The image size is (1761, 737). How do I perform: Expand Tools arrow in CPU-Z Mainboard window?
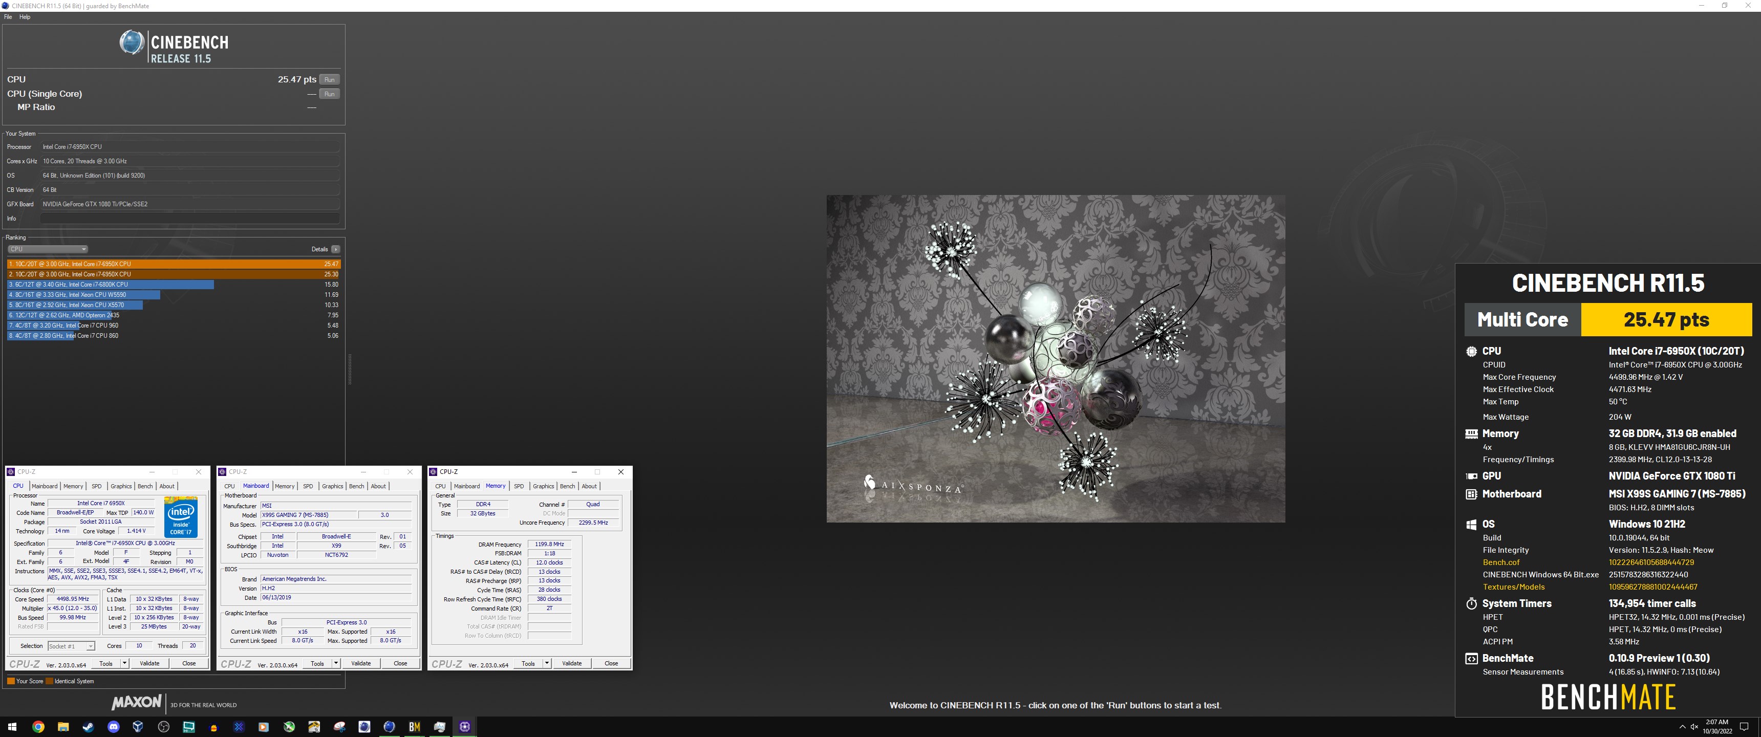pos(336,663)
